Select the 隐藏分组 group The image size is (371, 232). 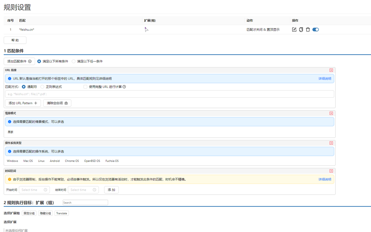(45, 213)
